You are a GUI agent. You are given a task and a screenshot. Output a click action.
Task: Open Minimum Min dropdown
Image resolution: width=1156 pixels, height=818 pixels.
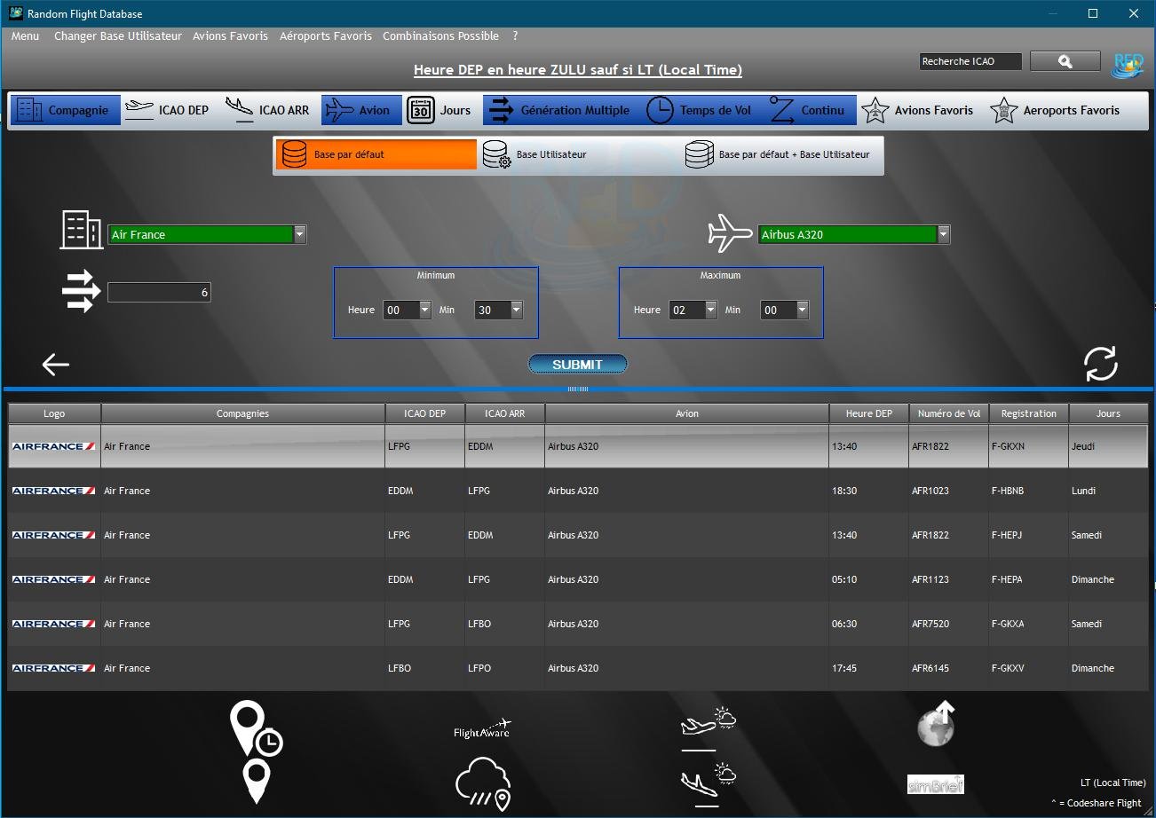pyautogui.click(x=517, y=310)
